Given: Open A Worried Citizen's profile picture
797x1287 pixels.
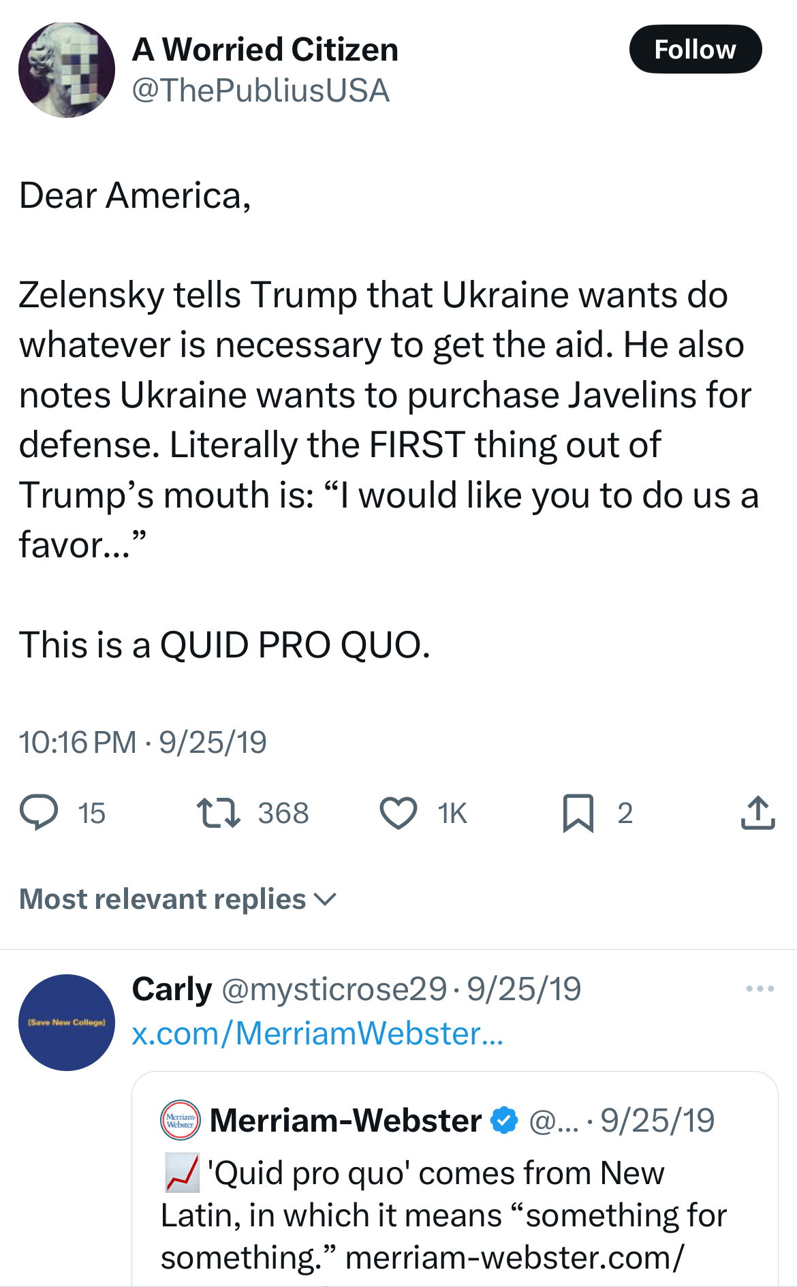Looking at the screenshot, I should click(67, 70).
